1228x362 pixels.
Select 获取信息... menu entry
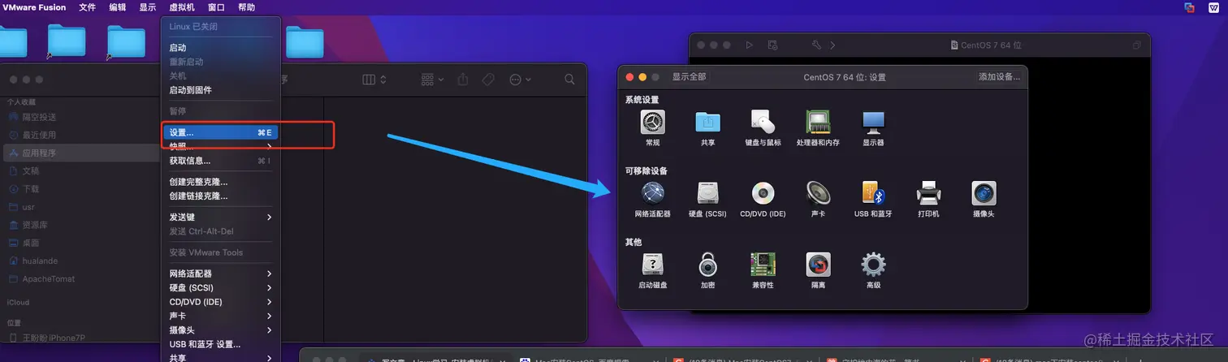coord(221,161)
